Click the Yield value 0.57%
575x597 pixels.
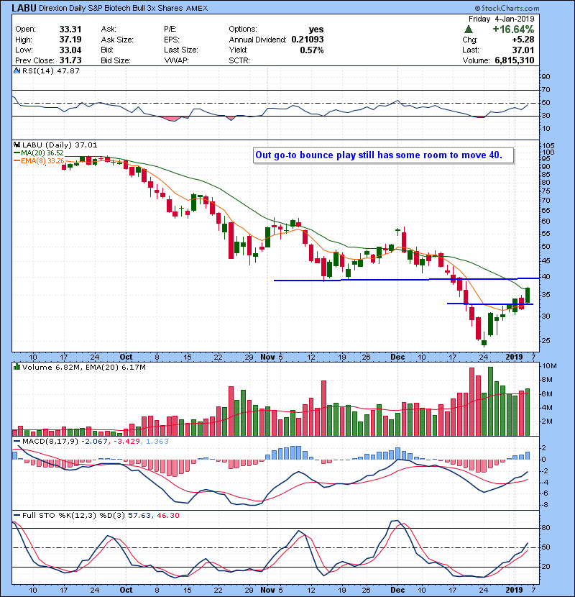pos(312,50)
